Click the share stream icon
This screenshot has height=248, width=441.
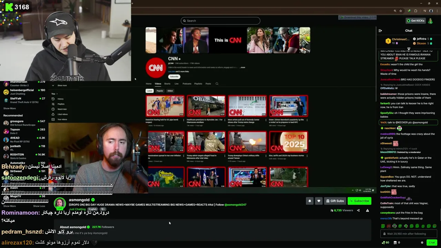pos(358,210)
